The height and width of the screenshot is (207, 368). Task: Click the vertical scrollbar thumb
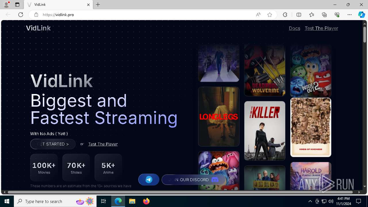(365, 34)
